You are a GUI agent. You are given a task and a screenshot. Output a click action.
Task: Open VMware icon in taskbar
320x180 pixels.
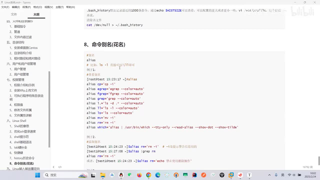(231, 175)
